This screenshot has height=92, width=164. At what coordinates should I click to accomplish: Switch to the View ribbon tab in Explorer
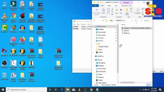click(116, 6)
